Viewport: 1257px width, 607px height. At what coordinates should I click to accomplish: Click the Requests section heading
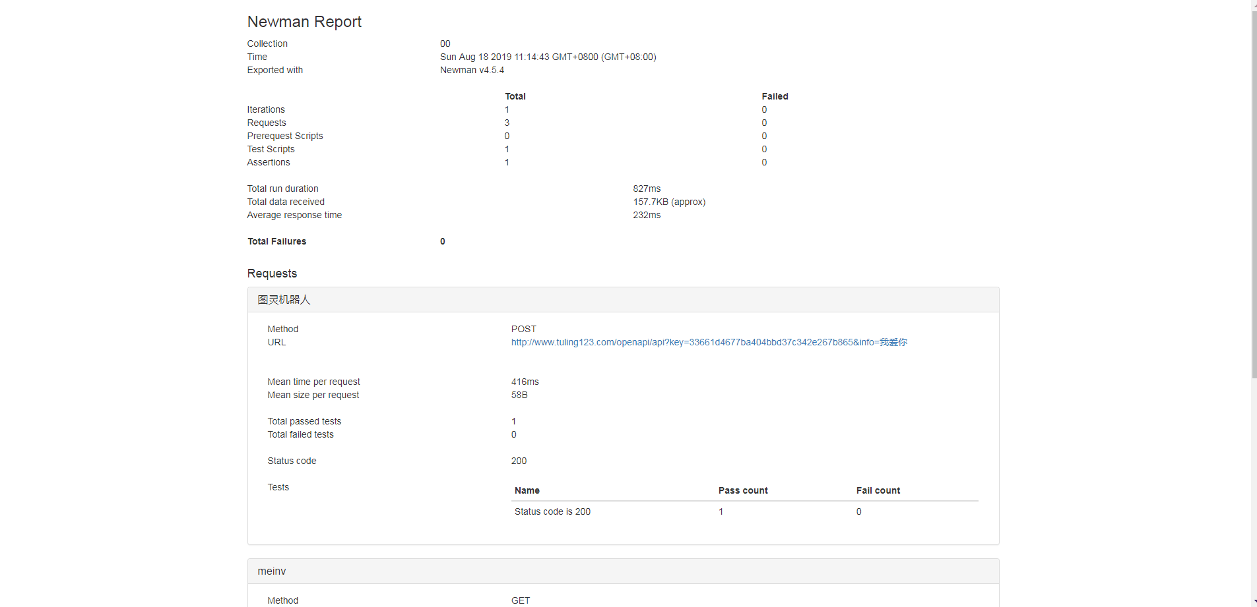point(272,274)
